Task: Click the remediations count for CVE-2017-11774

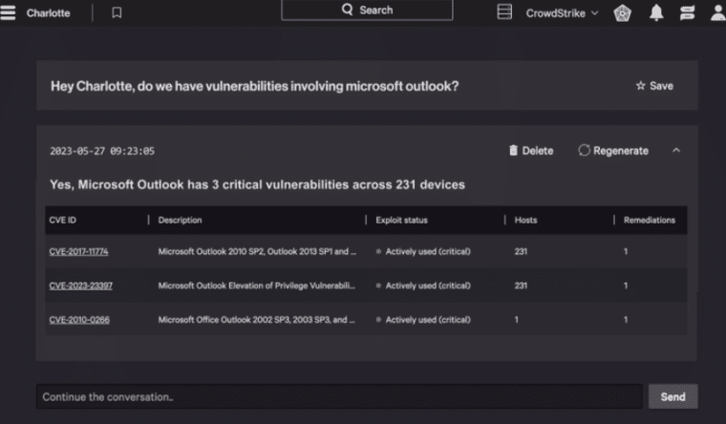Action: click(x=626, y=251)
